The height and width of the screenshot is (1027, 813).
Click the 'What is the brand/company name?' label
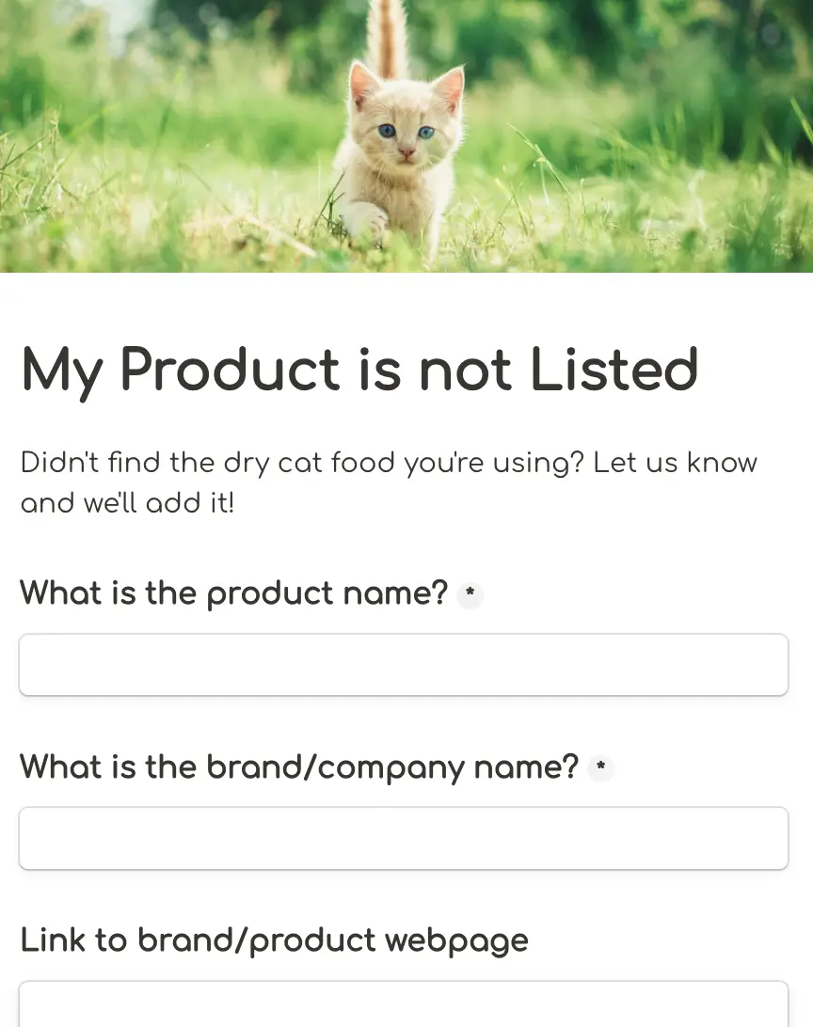299,767
